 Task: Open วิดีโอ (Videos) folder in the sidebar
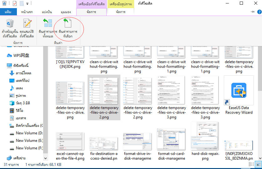point(16,111)
